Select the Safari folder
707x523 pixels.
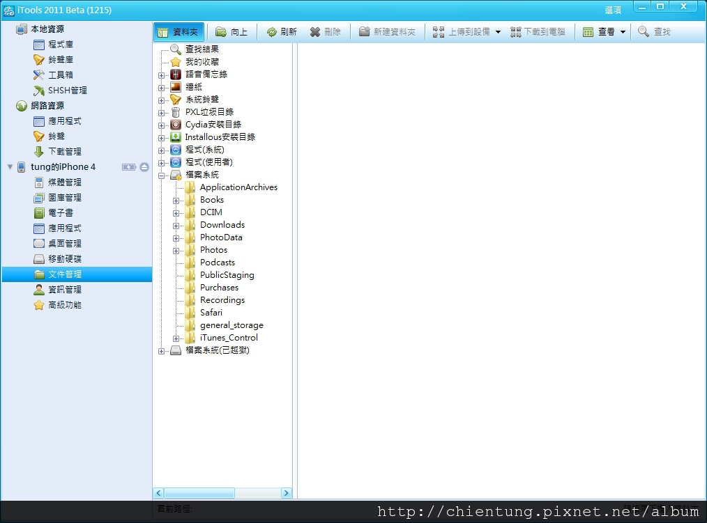(x=211, y=312)
